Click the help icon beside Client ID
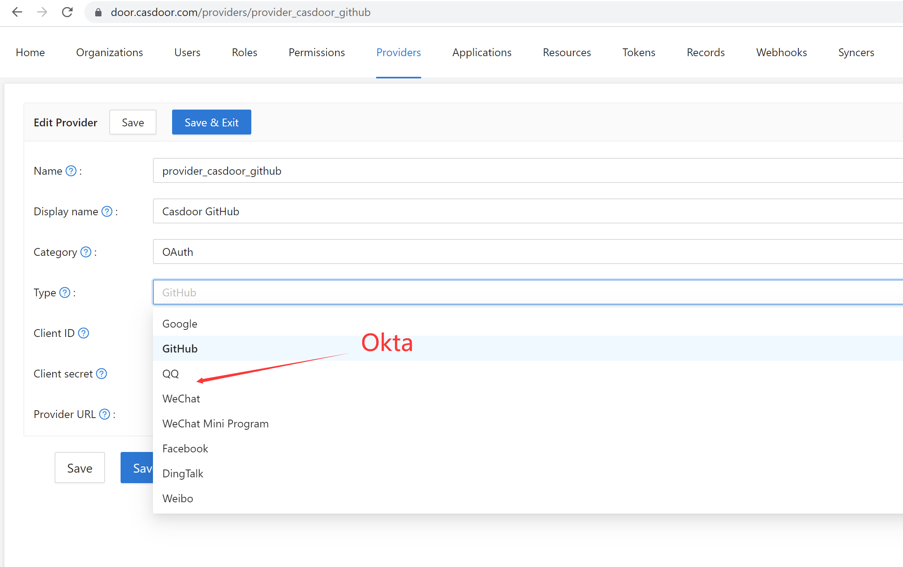The height and width of the screenshot is (567, 903). point(83,333)
